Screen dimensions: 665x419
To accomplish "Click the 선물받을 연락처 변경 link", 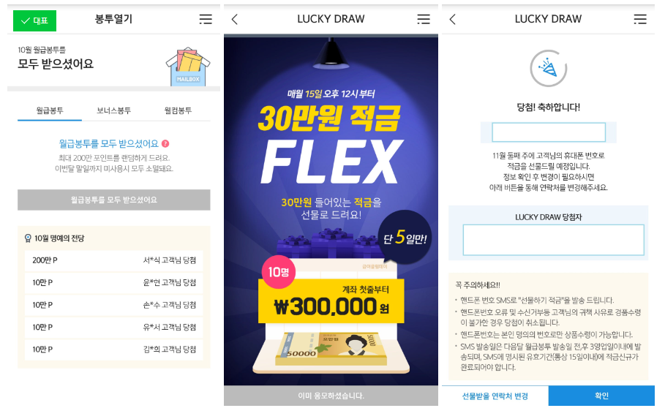I will (x=495, y=396).
